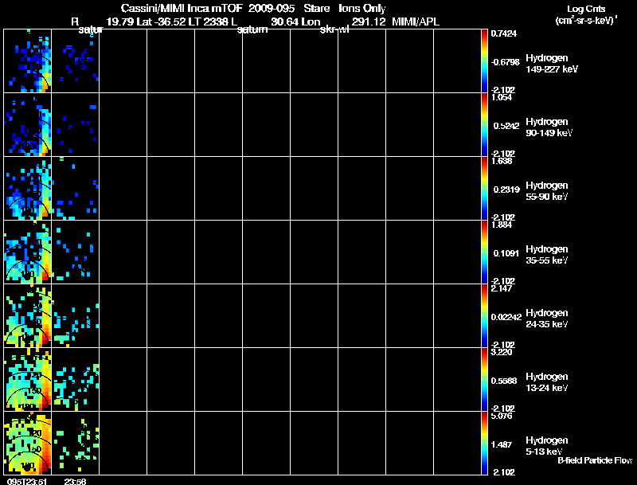637x485 pixels.
Task: Select the scale value 0.5242
Action: pyautogui.click(x=506, y=126)
